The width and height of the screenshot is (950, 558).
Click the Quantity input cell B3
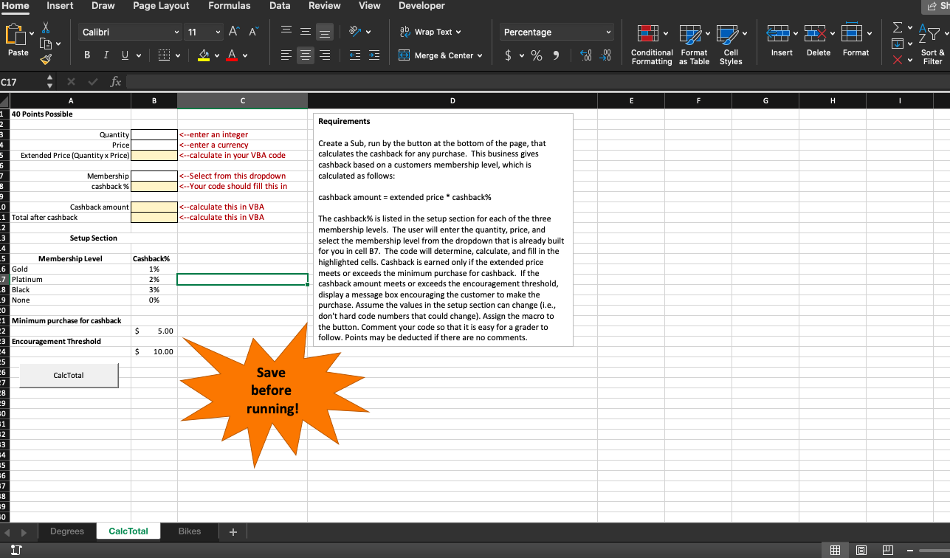click(x=154, y=134)
